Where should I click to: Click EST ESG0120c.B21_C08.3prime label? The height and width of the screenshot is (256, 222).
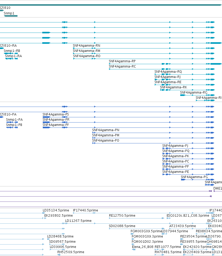188,216
